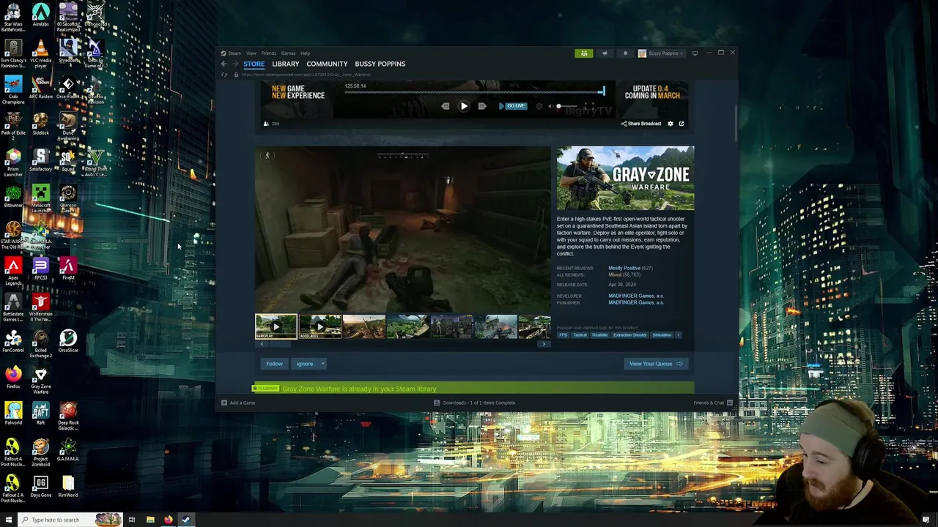This screenshot has height=527, width=938.
Task: Play the broadcast video
Action: tap(464, 106)
